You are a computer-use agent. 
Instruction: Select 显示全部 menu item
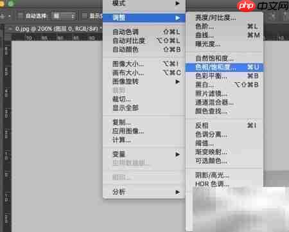point(144,108)
